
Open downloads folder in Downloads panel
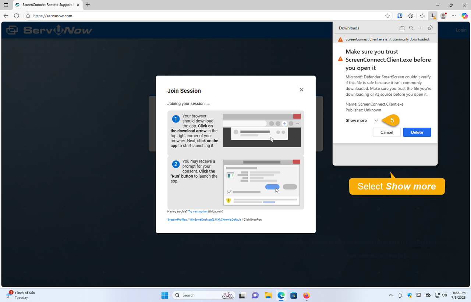402,28
